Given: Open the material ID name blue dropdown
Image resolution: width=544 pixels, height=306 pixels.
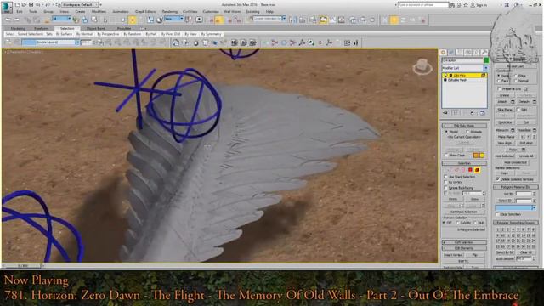Looking at the screenshot, I should coord(515,207).
